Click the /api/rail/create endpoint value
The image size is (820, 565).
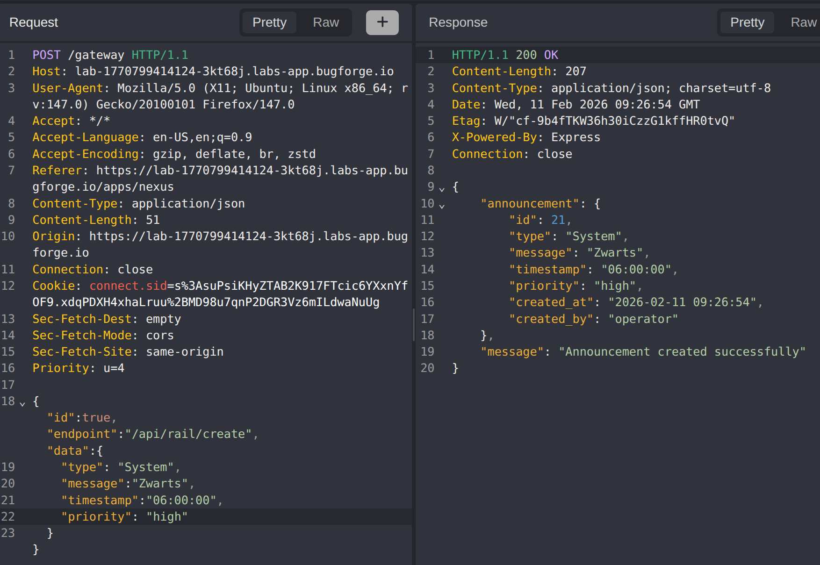click(x=188, y=434)
